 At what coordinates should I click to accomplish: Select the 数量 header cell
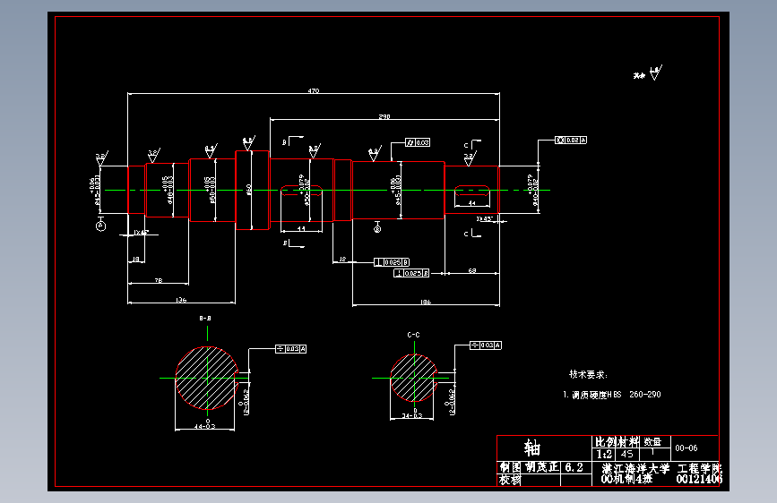point(652,441)
